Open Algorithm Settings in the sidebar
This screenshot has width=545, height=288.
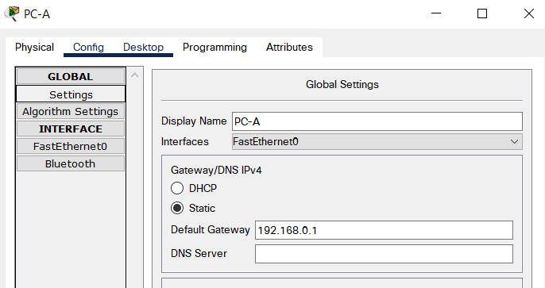pyautogui.click(x=71, y=111)
